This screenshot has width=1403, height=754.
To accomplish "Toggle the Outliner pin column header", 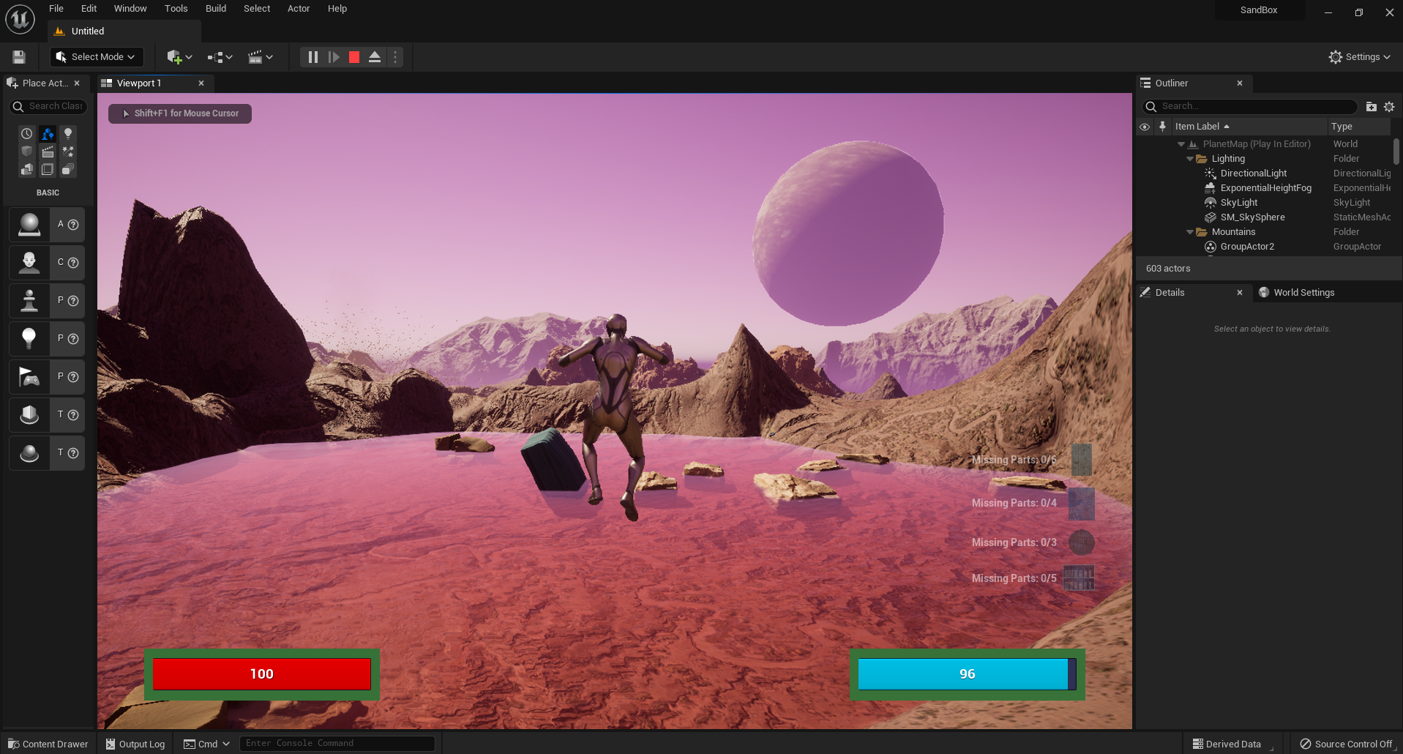I will point(1162,127).
